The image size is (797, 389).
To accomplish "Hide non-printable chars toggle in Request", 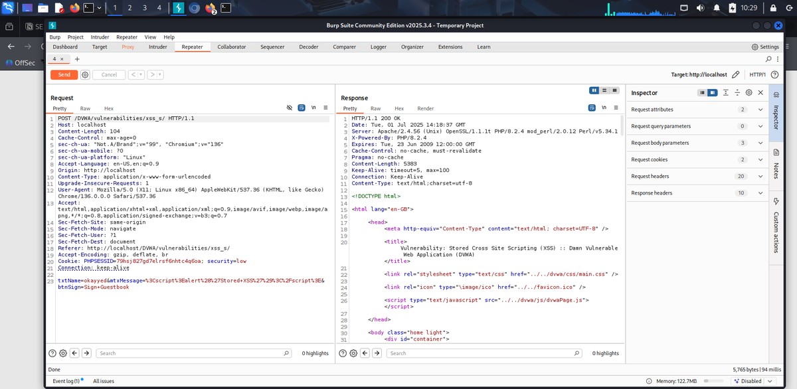I will point(290,108).
